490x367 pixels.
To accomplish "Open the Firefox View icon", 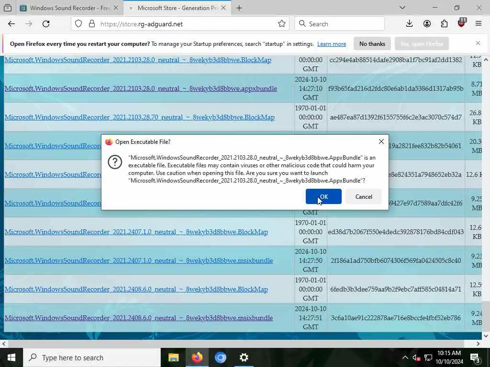I will click(x=8, y=8).
